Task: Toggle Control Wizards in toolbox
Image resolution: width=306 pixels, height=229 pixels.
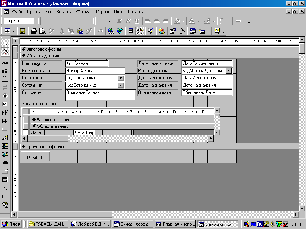Action: click(x=5, y=52)
